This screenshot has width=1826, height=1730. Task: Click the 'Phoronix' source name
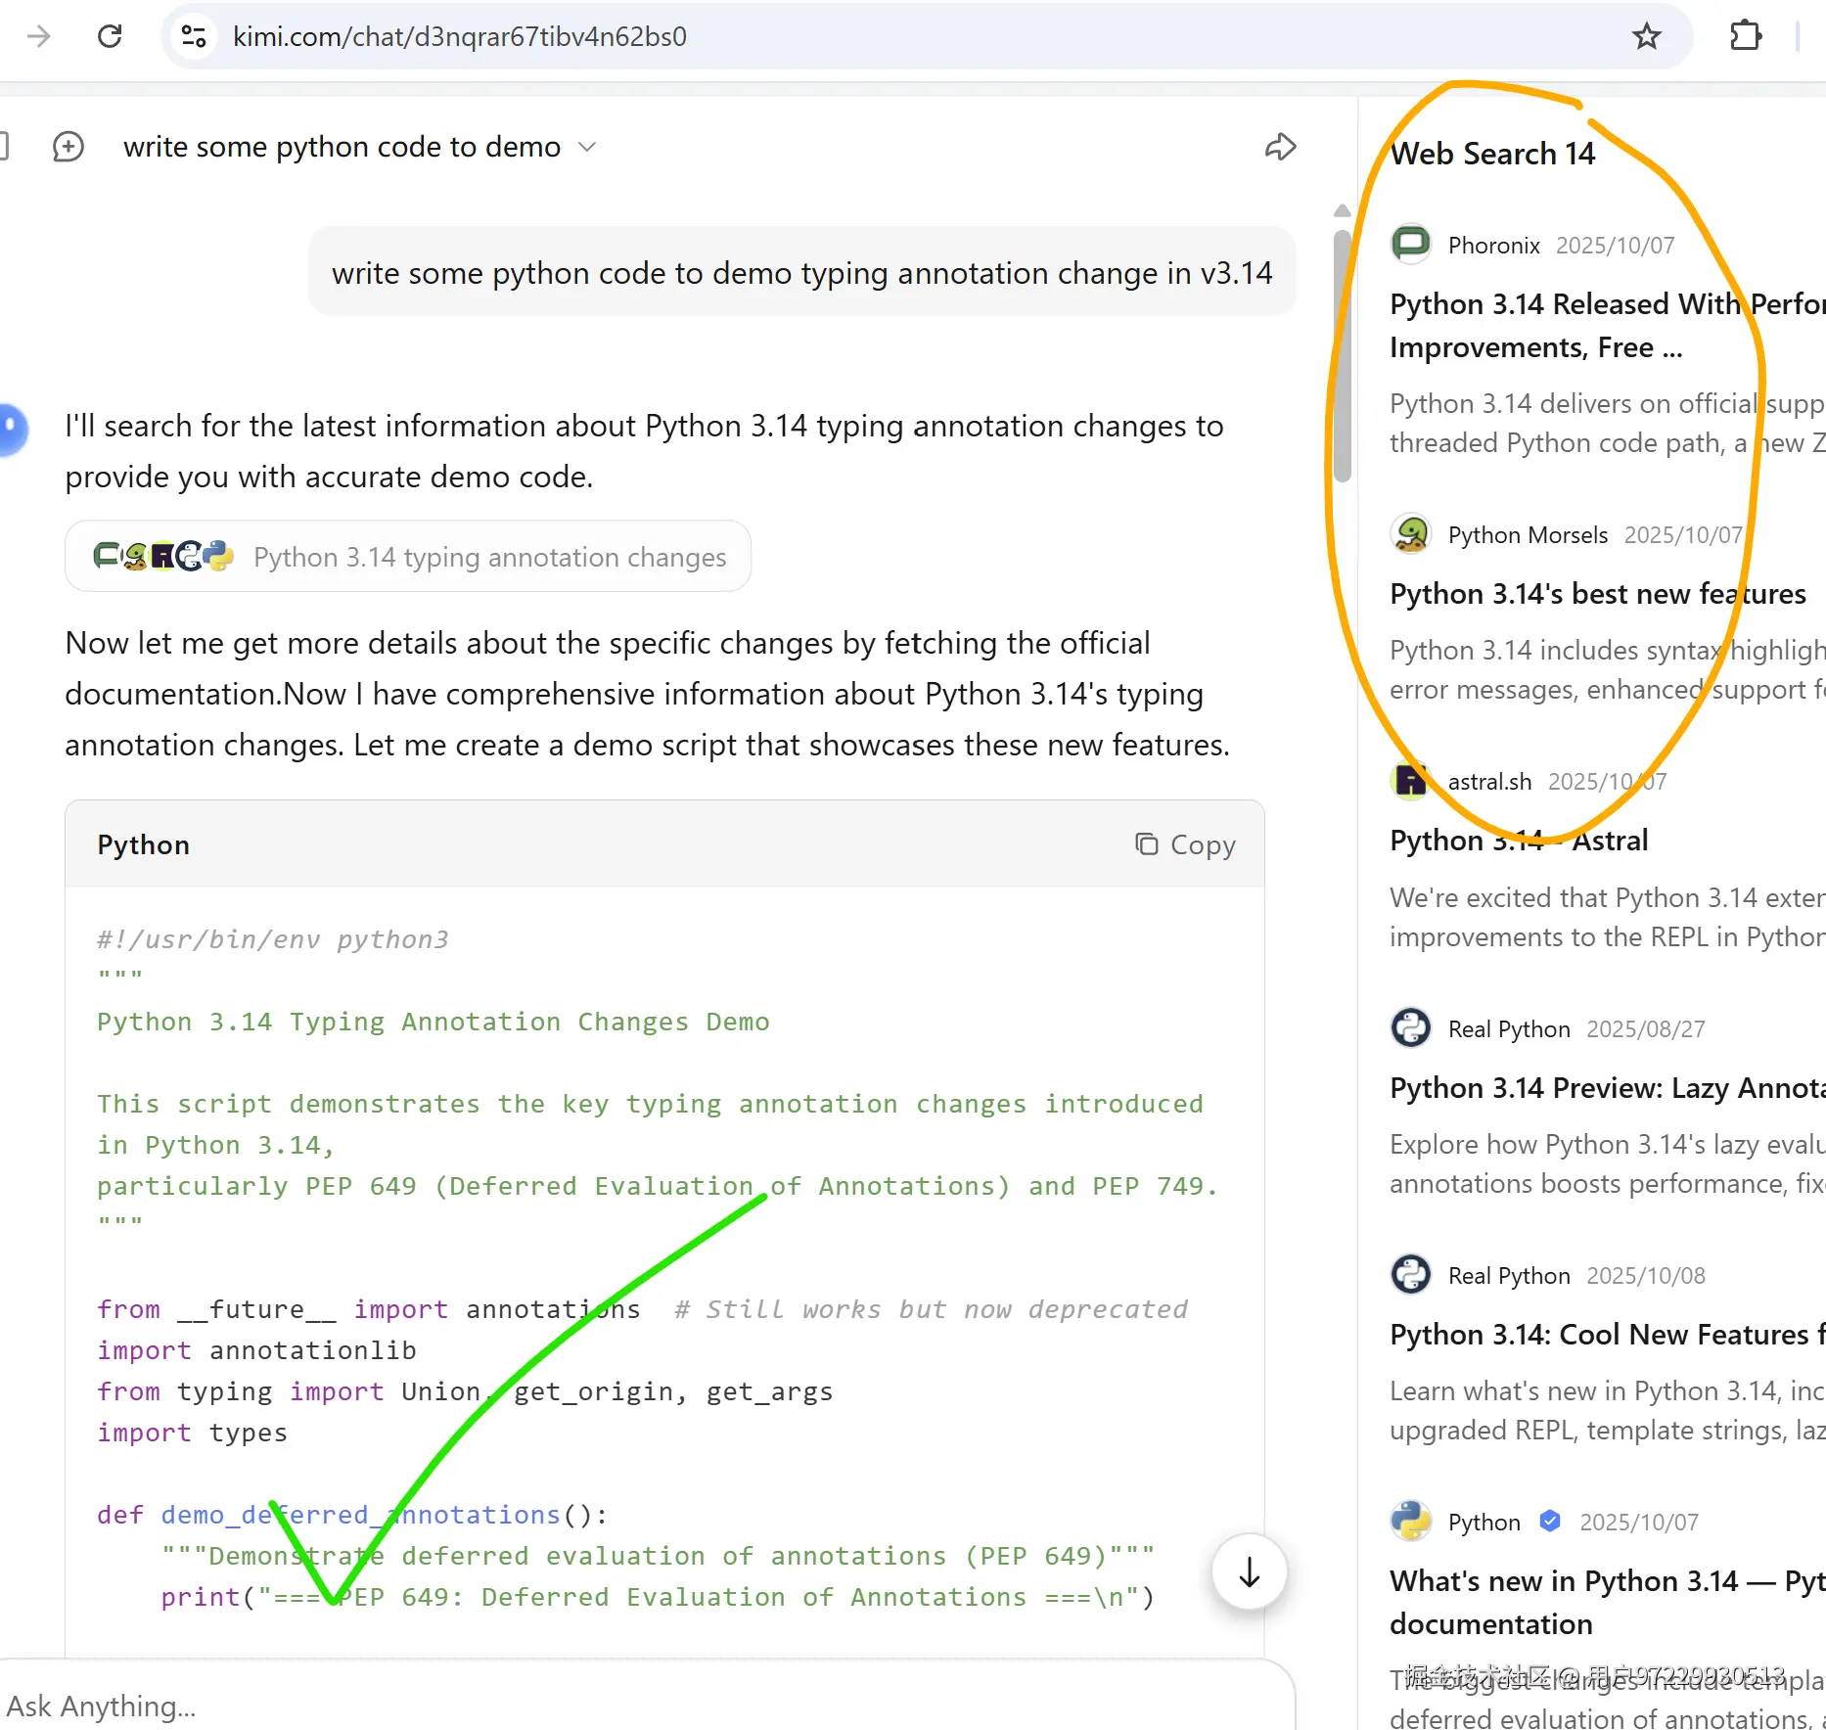[x=1494, y=246]
